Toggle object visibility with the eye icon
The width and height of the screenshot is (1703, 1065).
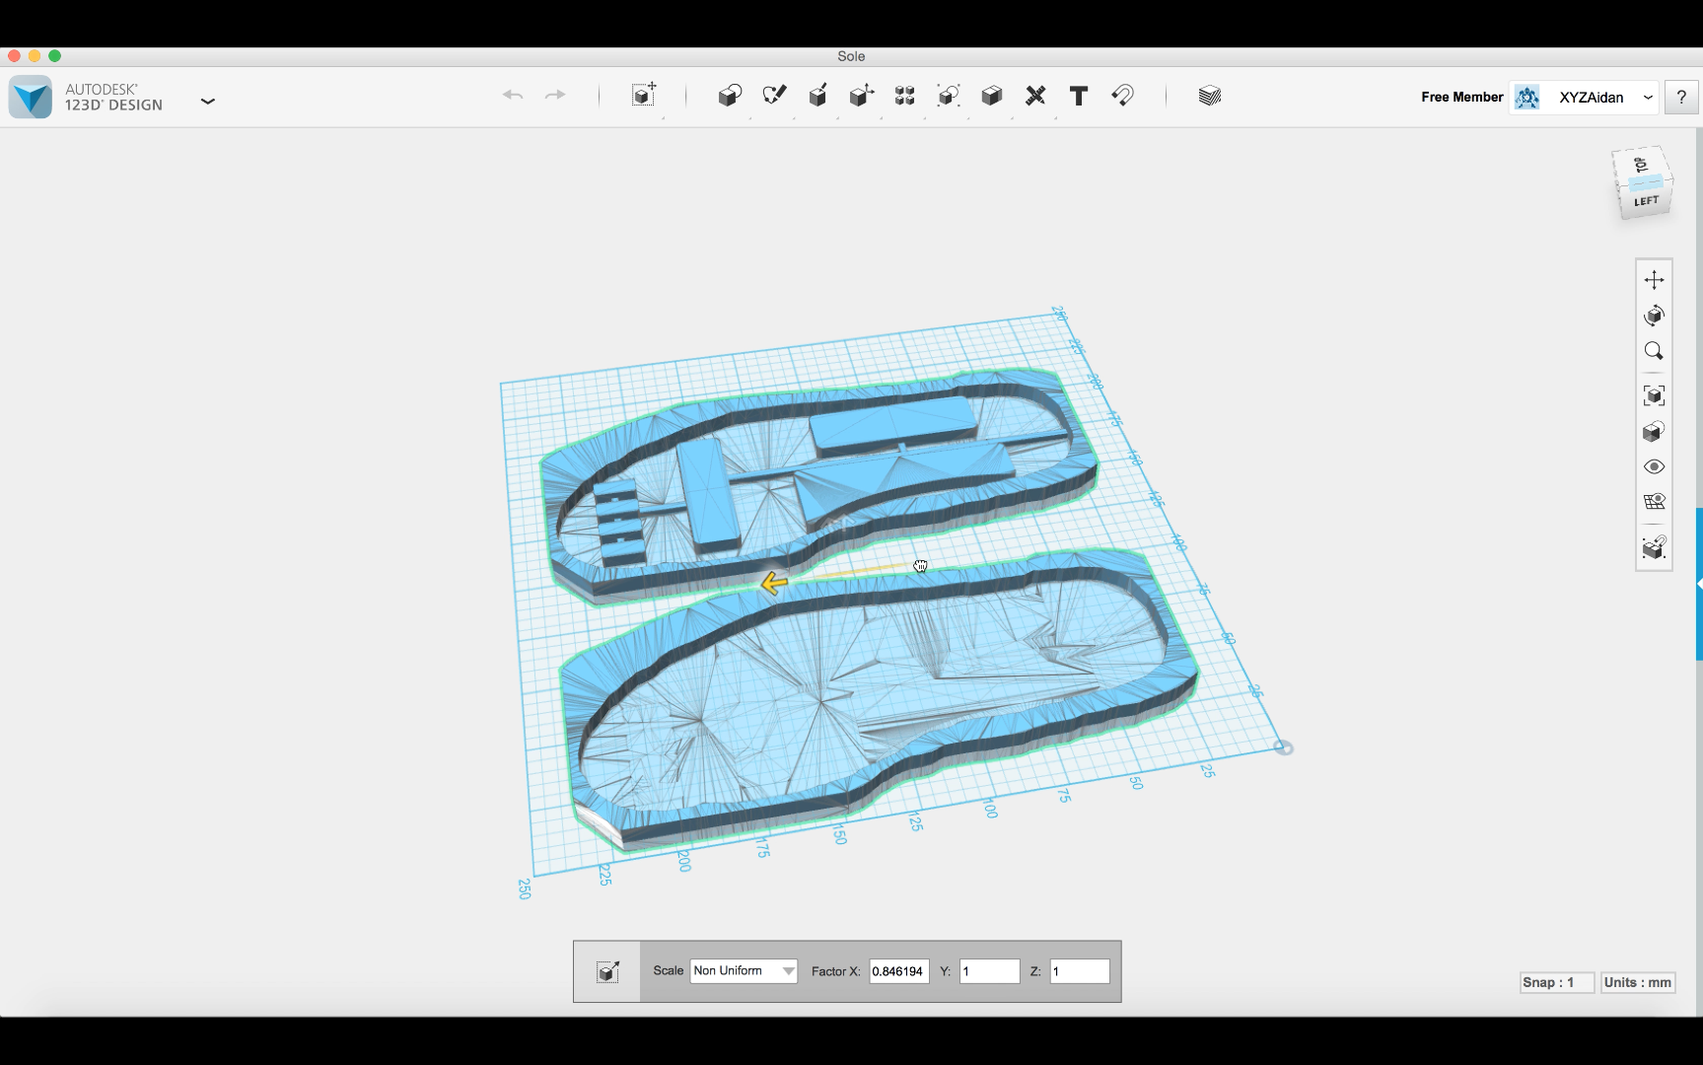(x=1655, y=466)
